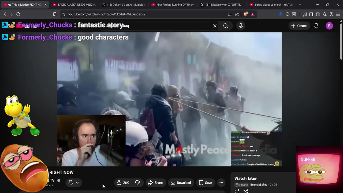The image size is (343, 193).
Task: Like the video with 26K likes
Action: coord(123,183)
